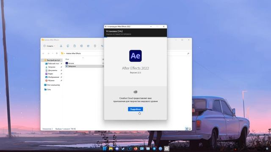Click the breadcrumb chevron before Adobe After Effects
Image resolution: width=271 pixels, height=152 pixels.
pos(65,54)
